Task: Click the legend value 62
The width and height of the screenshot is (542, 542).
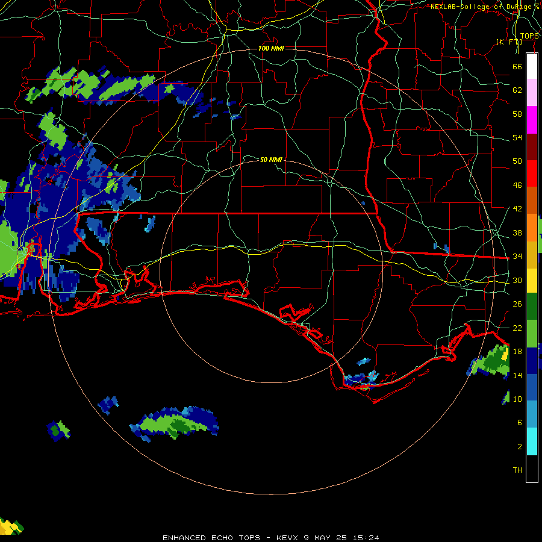Action: point(517,90)
